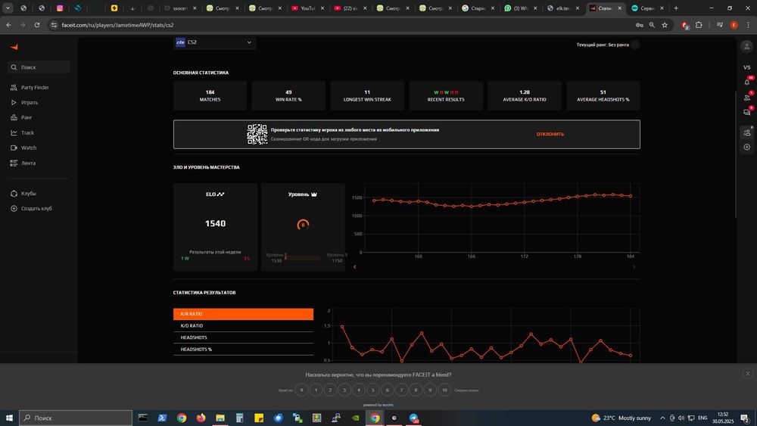The image size is (757, 426).
Task: Open the tab search dropdown arrow
Action: coord(8,8)
